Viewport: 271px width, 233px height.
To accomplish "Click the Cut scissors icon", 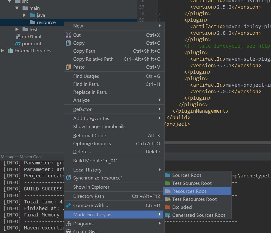I will tap(68, 35).
